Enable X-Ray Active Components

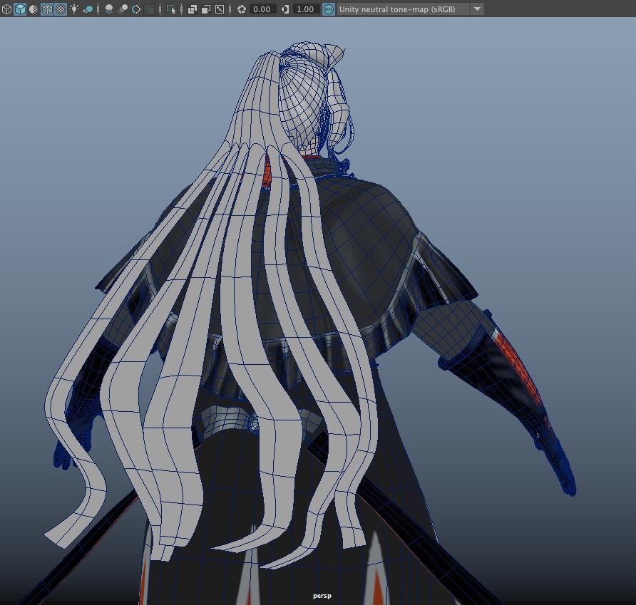coord(206,9)
